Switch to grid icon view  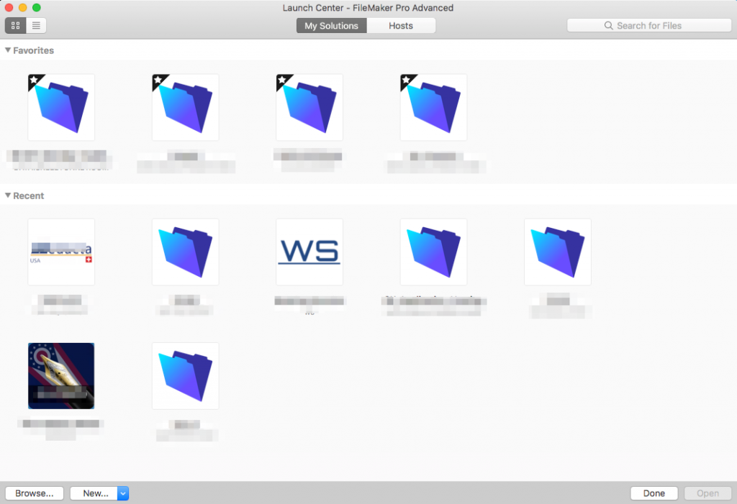click(x=16, y=25)
